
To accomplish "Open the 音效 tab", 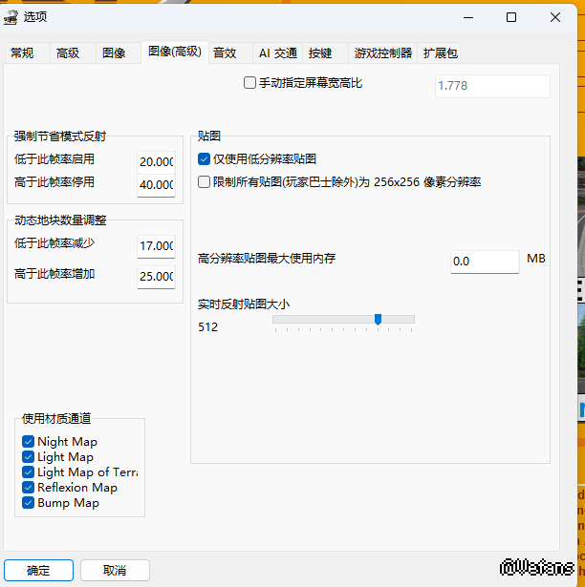I will click(x=230, y=53).
